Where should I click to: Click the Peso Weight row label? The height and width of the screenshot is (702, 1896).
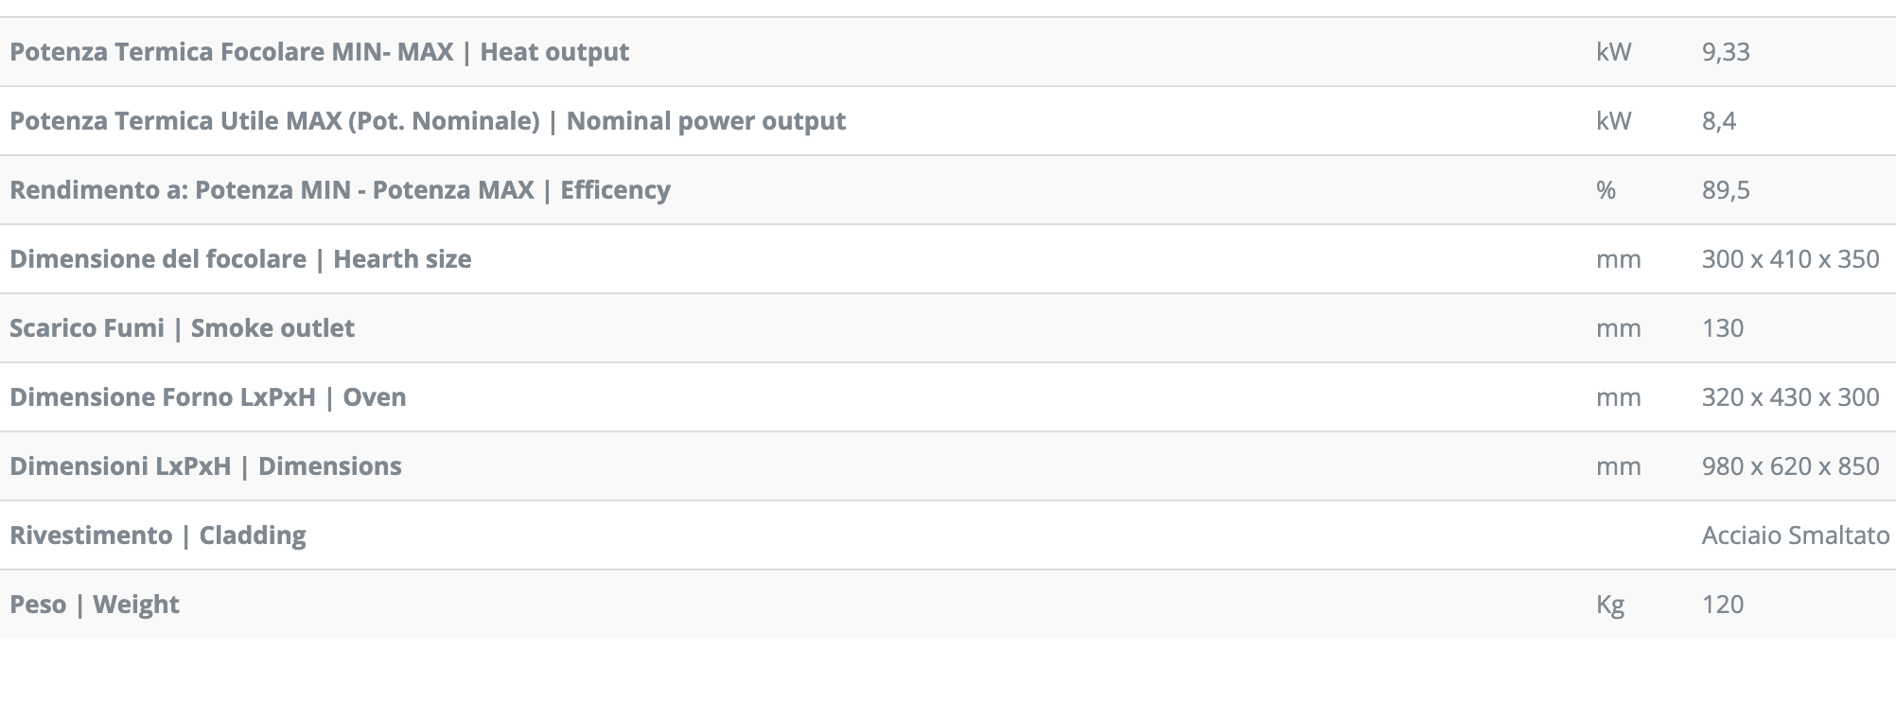click(x=95, y=605)
